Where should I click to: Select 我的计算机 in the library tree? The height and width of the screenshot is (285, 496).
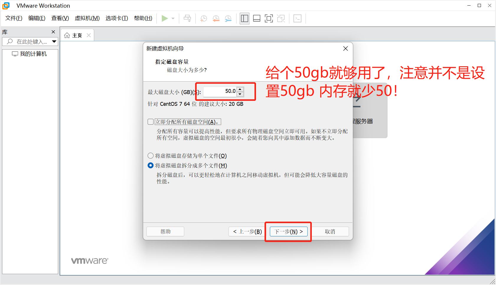click(29, 54)
